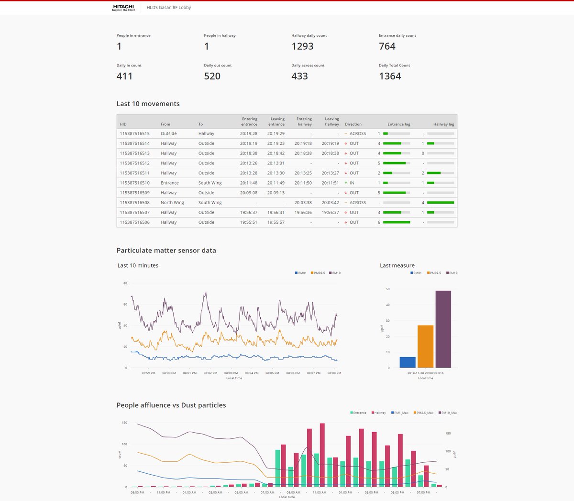
Task: Click the OUT arrow icon in row 115387516511
Action: pos(346,173)
